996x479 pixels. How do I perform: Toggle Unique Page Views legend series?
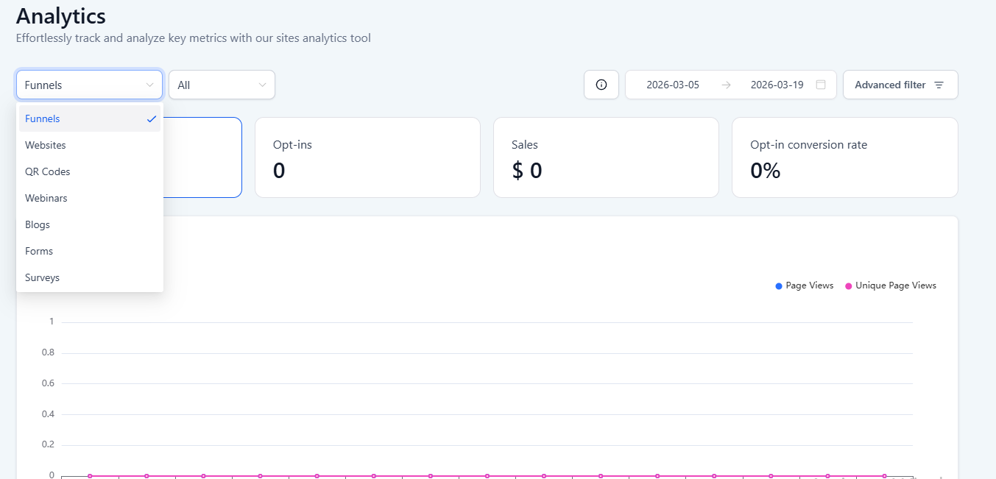pyautogui.click(x=890, y=285)
